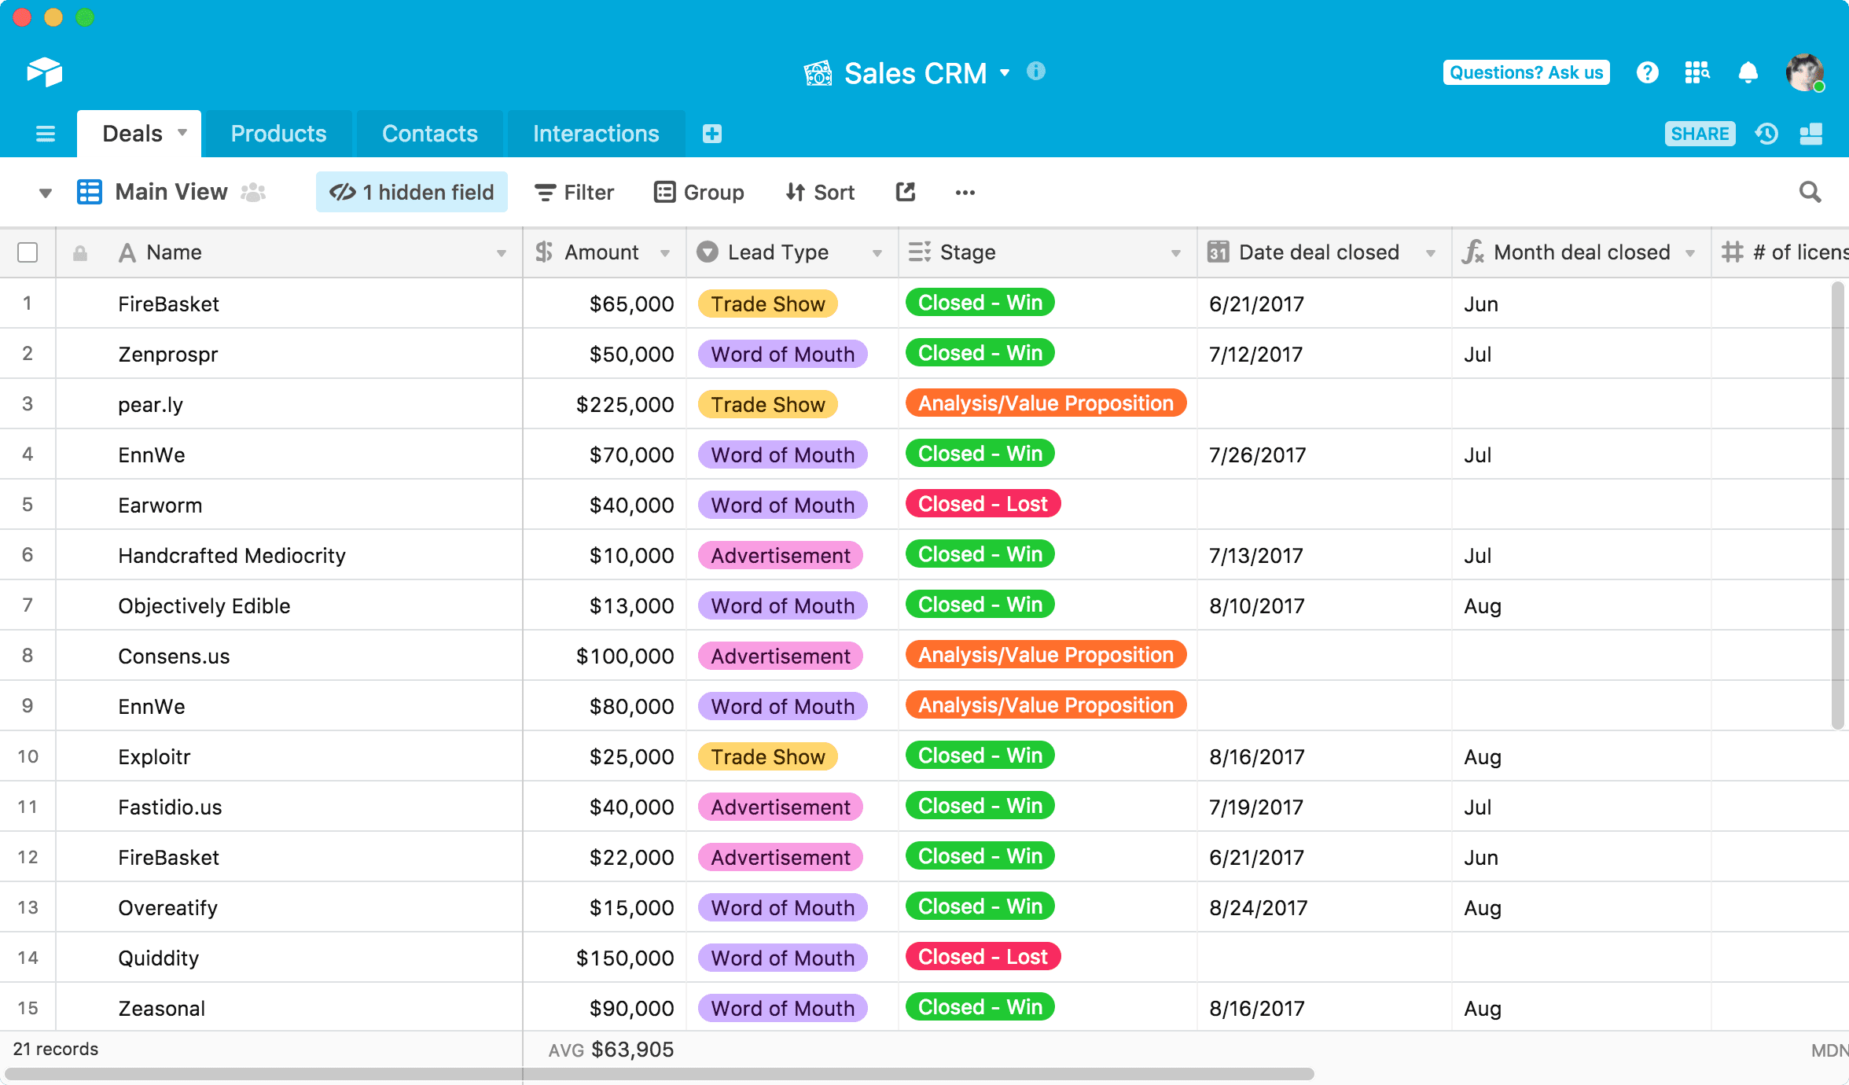Click the grid/table view icon
The image size is (1849, 1085).
88,191
